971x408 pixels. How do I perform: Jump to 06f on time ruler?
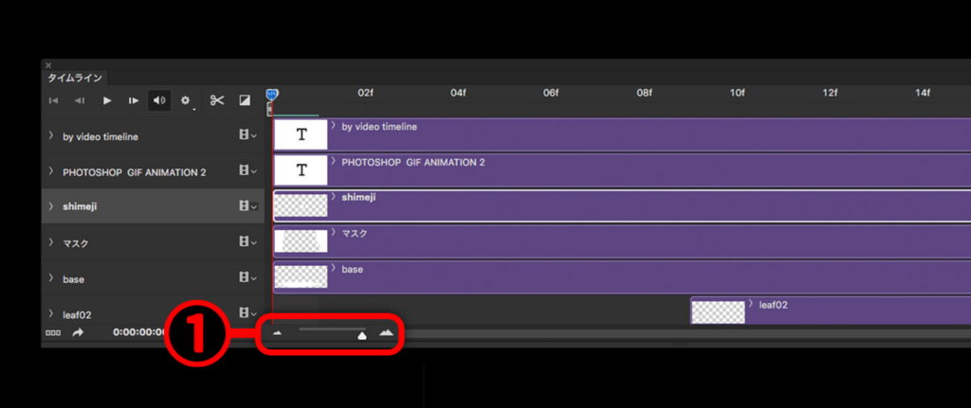551,93
